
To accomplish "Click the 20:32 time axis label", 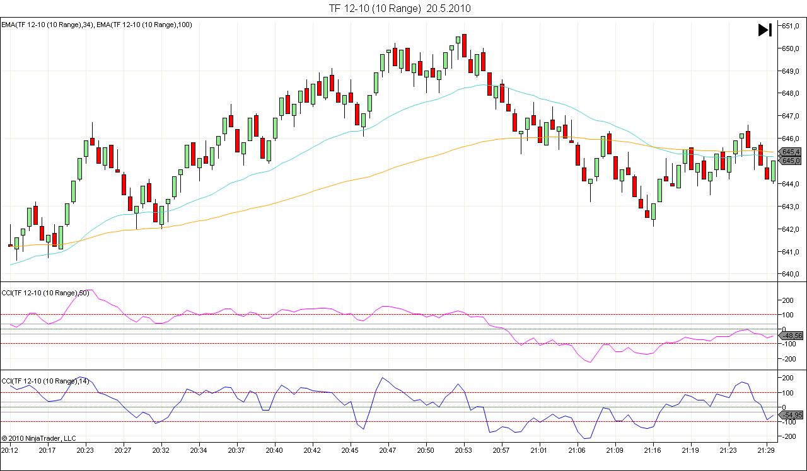I will [x=161, y=451].
